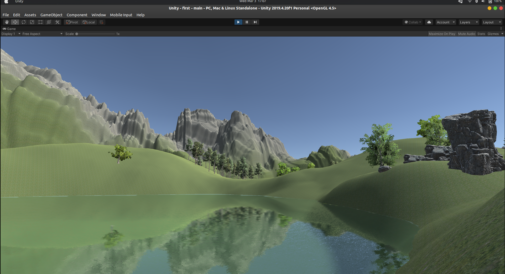Image resolution: width=505 pixels, height=274 pixels.
Task: Open the GameObject menu
Action: 51,15
